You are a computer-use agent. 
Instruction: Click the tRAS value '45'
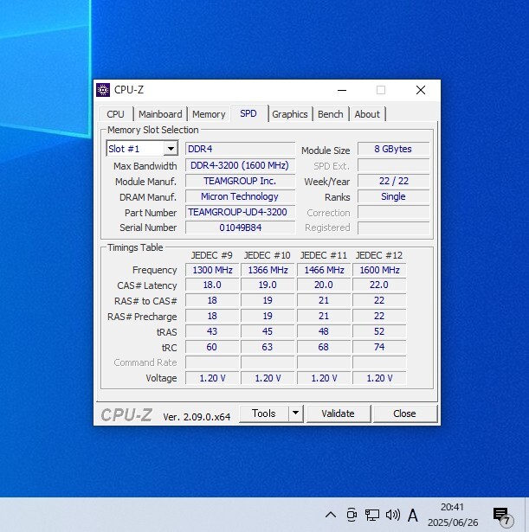(x=268, y=331)
